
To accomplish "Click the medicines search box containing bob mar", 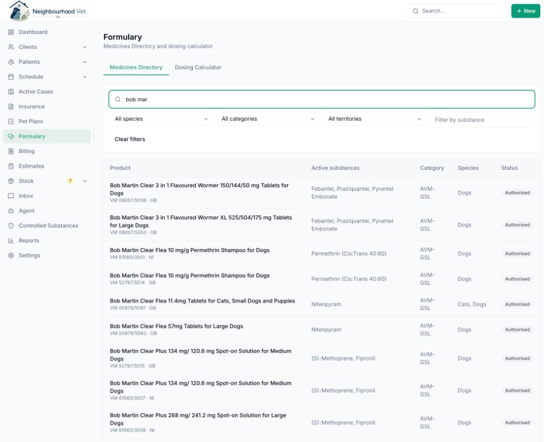I will pyautogui.click(x=321, y=99).
